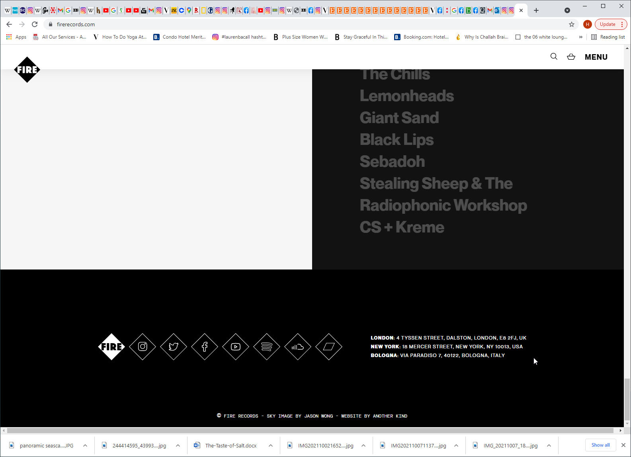The width and height of the screenshot is (631, 457).
Task: Click the browser forward arrow
Action: coord(22,24)
